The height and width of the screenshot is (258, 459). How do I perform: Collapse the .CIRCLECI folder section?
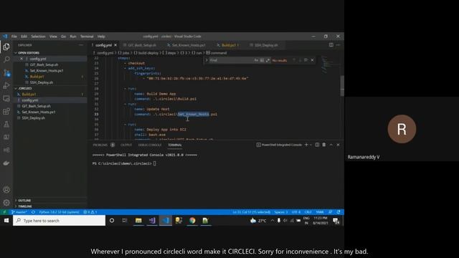pos(25,88)
